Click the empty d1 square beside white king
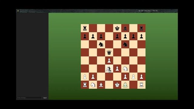 pos(109,85)
